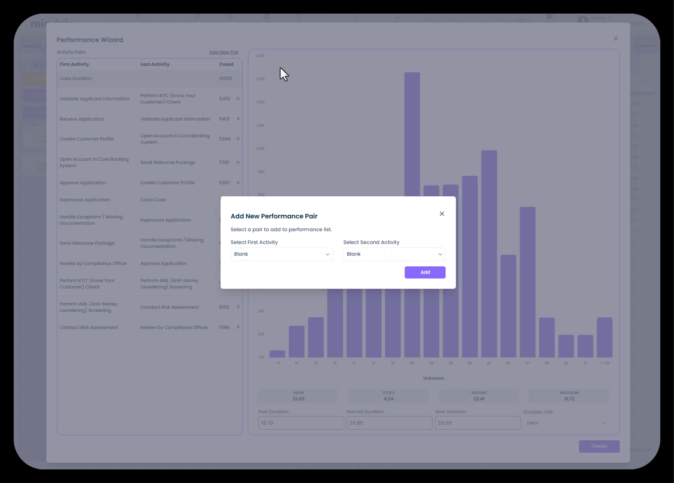Focus the Slow Duration input field
This screenshot has height=483, width=674.
[x=477, y=423]
